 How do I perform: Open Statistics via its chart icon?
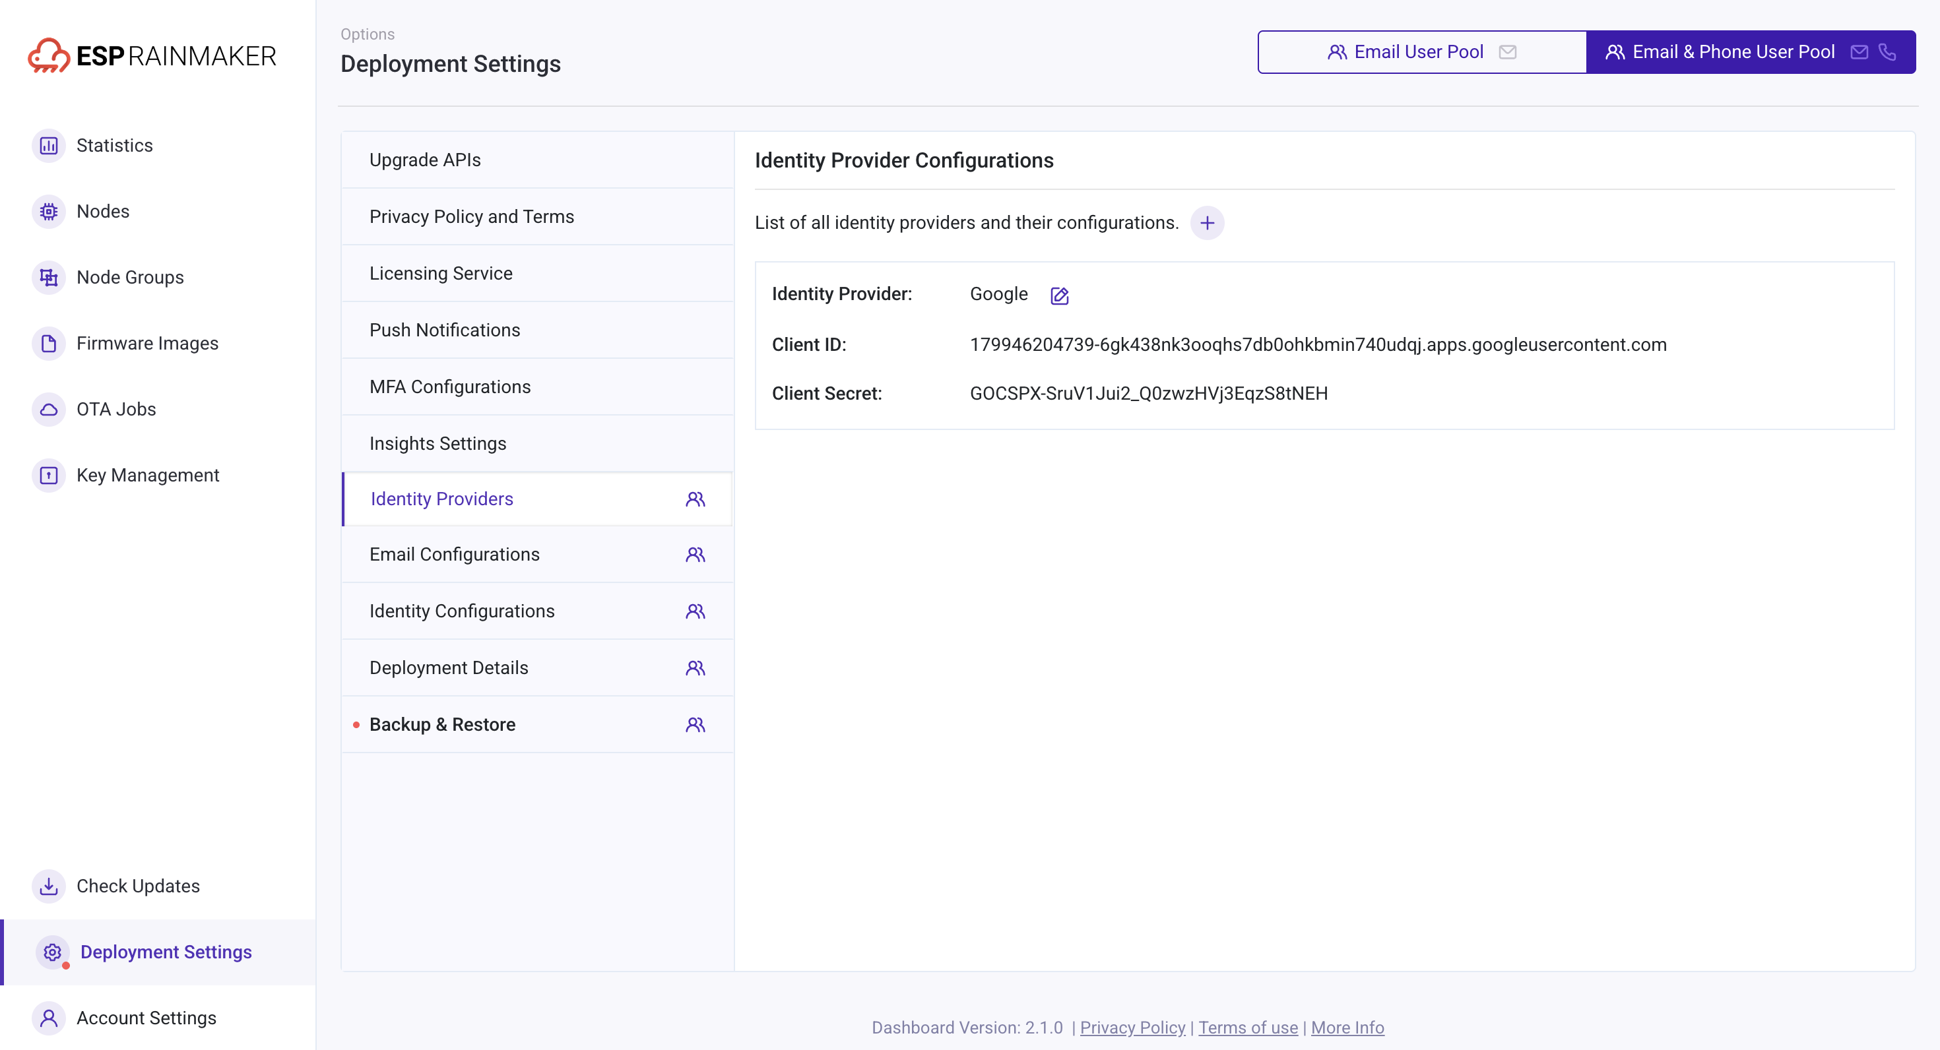pyautogui.click(x=49, y=145)
